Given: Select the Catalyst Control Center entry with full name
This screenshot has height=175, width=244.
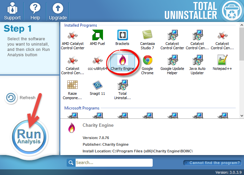Looking at the screenshot, I should 172,40.
